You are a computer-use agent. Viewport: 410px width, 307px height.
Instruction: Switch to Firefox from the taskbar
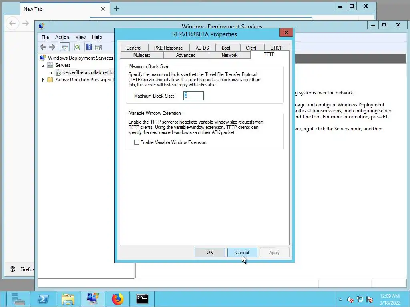click(117, 299)
